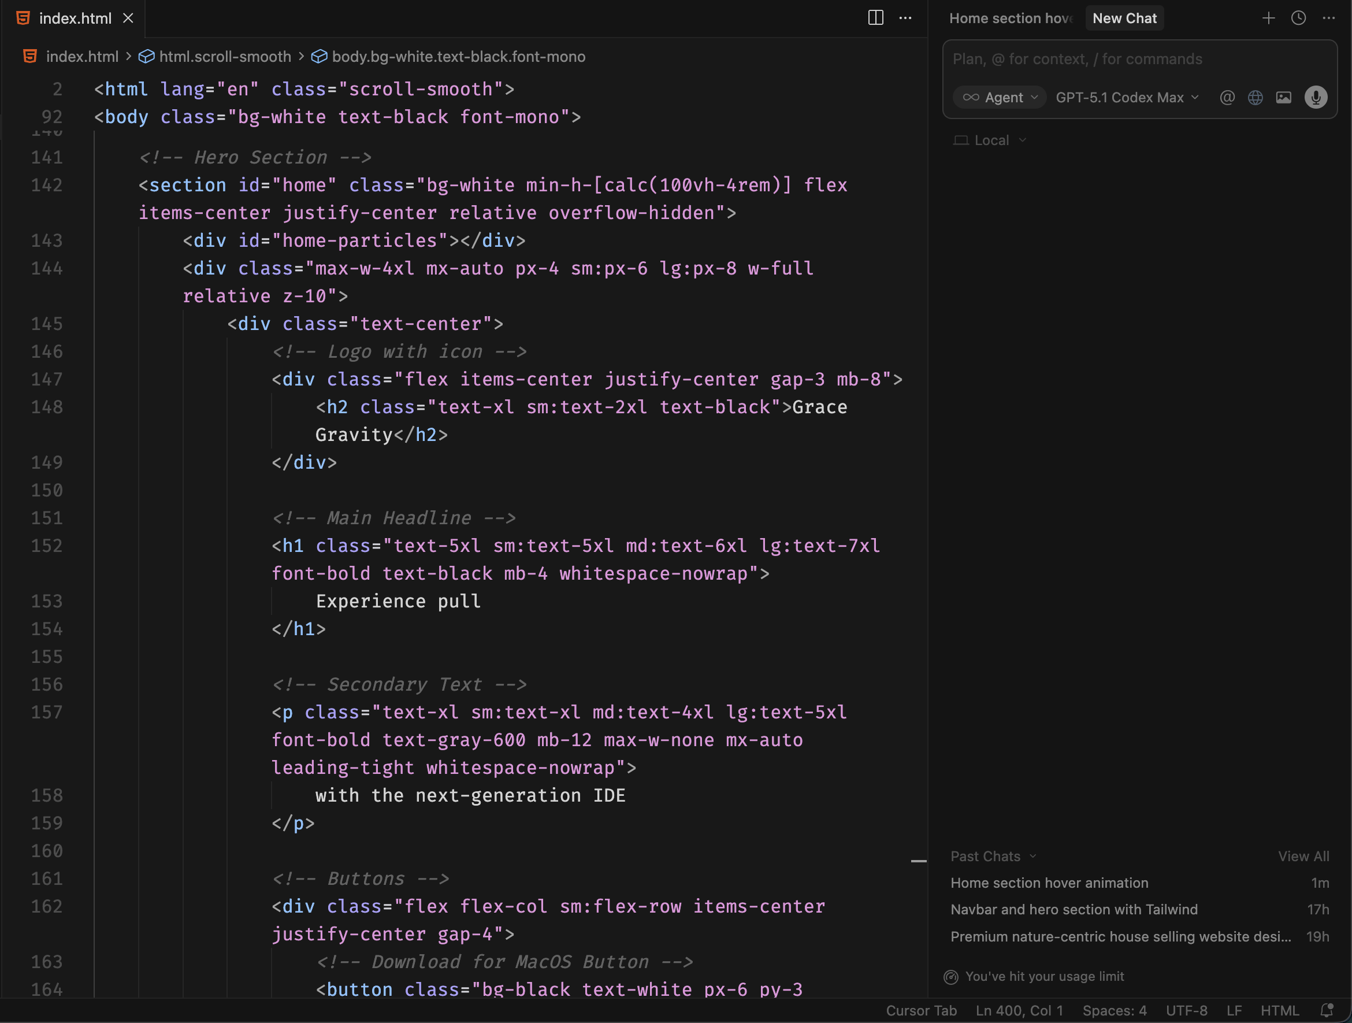Collapse the Past Chats section
1352x1023 pixels.
[x=1032, y=856]
